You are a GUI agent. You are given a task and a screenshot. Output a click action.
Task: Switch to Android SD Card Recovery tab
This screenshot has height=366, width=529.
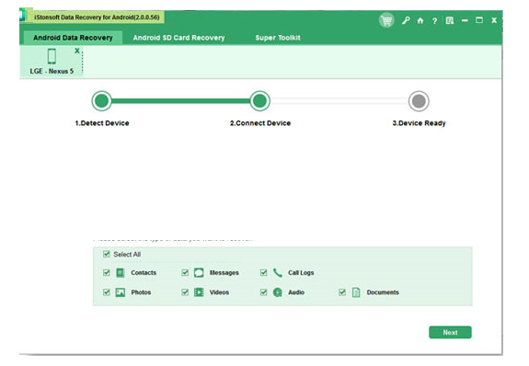(178, 38)
